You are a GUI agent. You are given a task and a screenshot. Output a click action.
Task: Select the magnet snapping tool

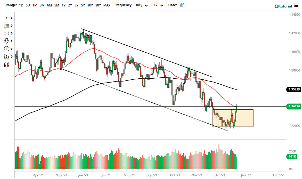click(x=7, y=64)
